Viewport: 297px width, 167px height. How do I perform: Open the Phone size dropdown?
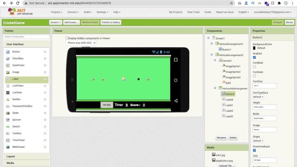81,43
